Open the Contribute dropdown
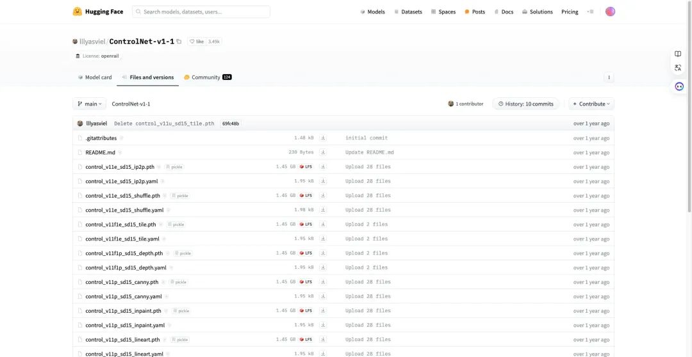The width and height of the screenshot is (692, 357). click(x=591, y=104)
